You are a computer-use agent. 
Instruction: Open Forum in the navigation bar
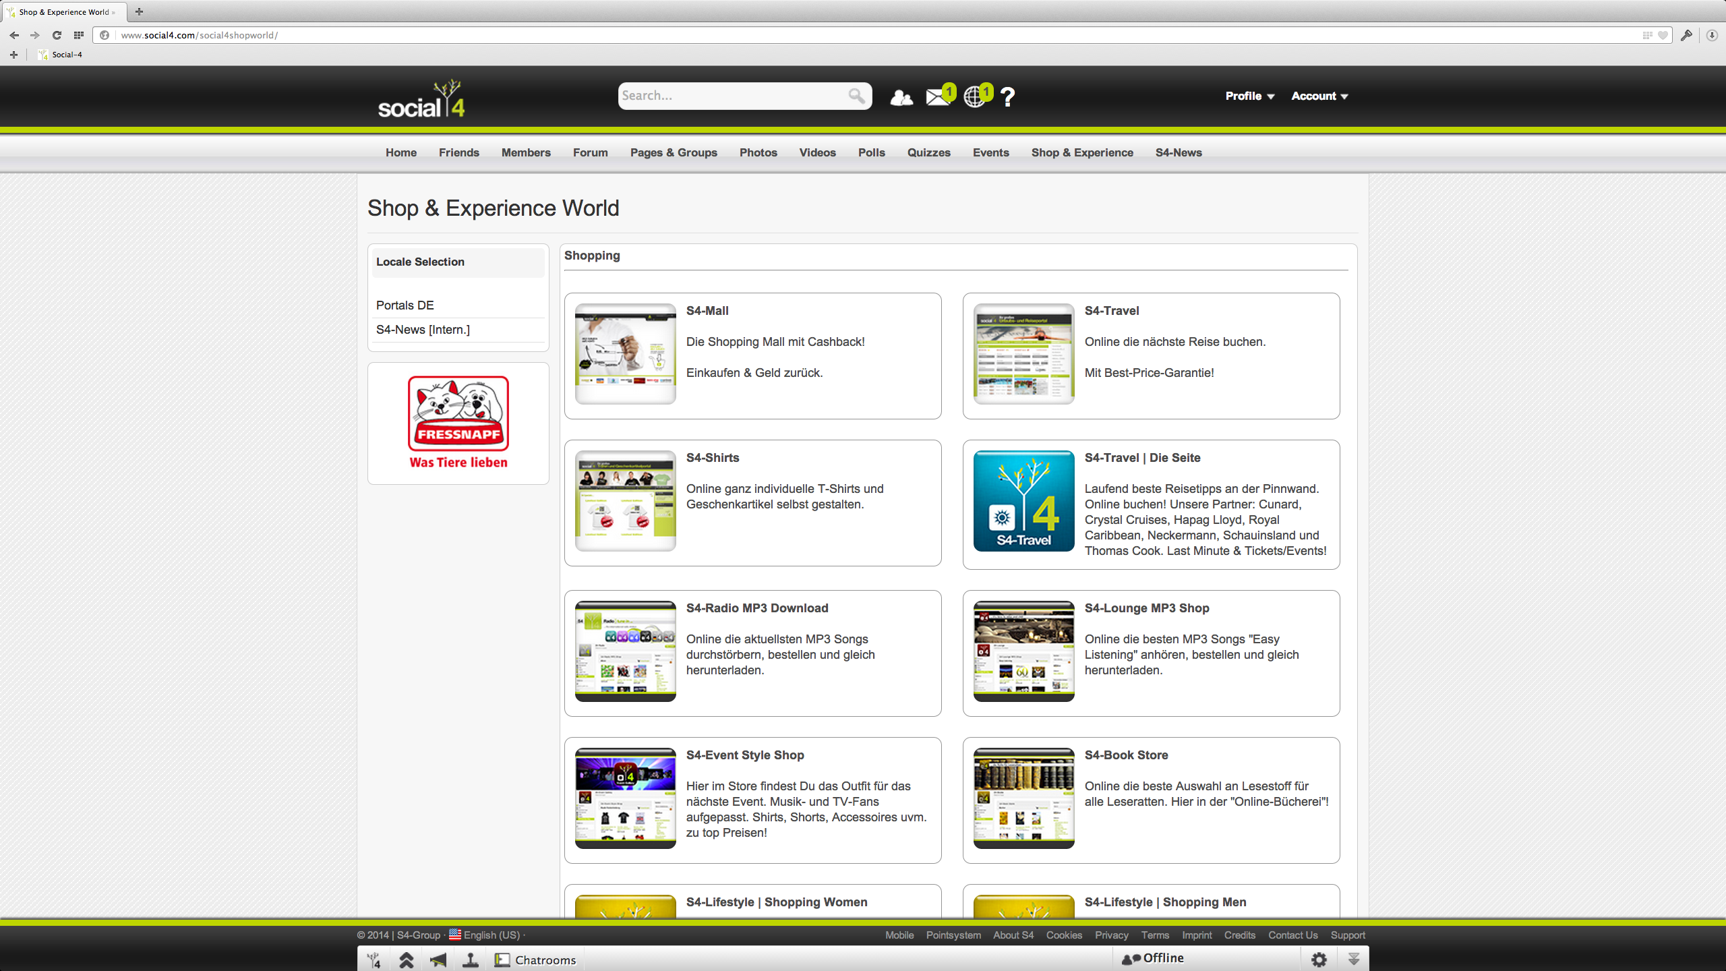591,152
